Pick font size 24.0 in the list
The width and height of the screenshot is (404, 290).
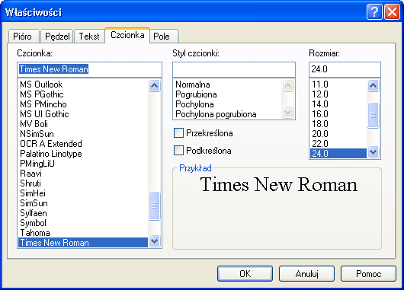coord(338,154)
